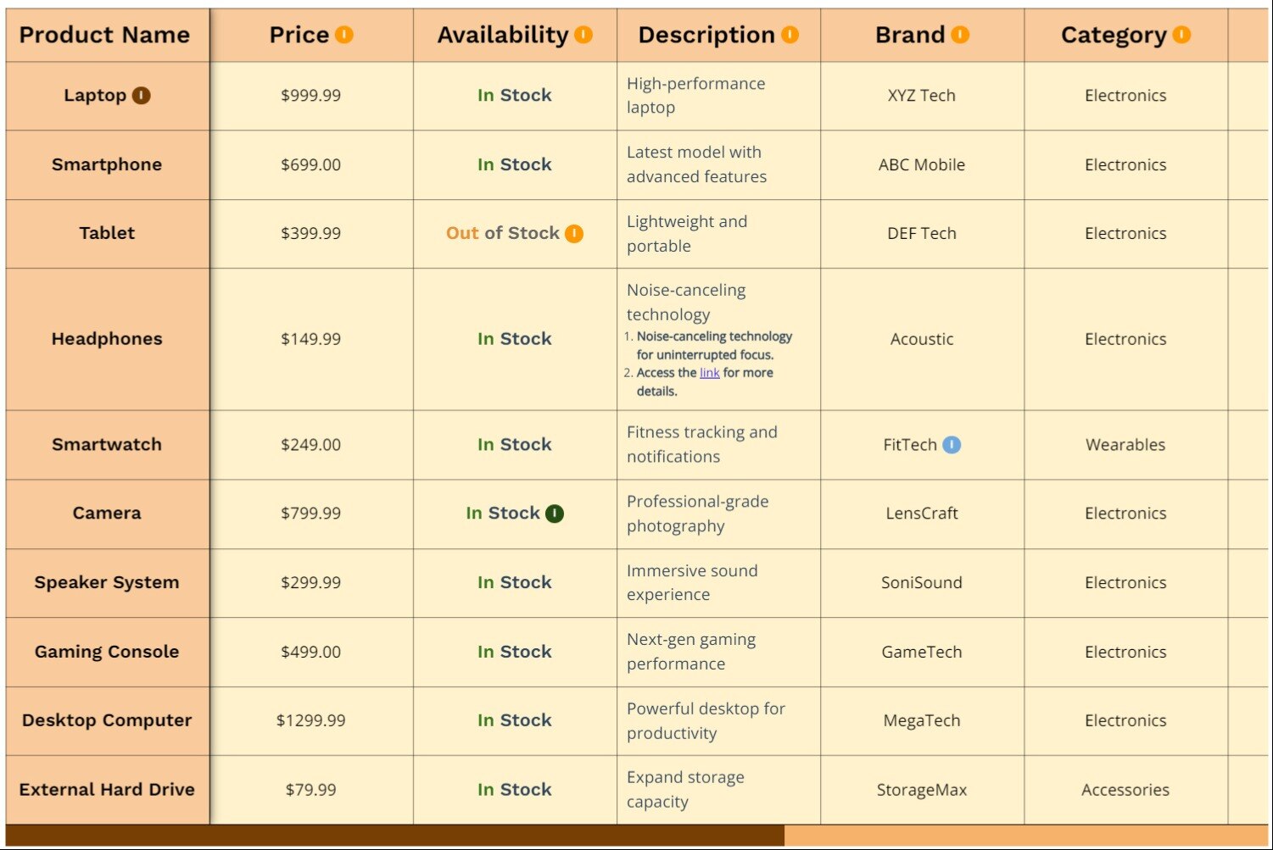
Task: Click the StorageMax brand cell
Action: coord(921,789)
